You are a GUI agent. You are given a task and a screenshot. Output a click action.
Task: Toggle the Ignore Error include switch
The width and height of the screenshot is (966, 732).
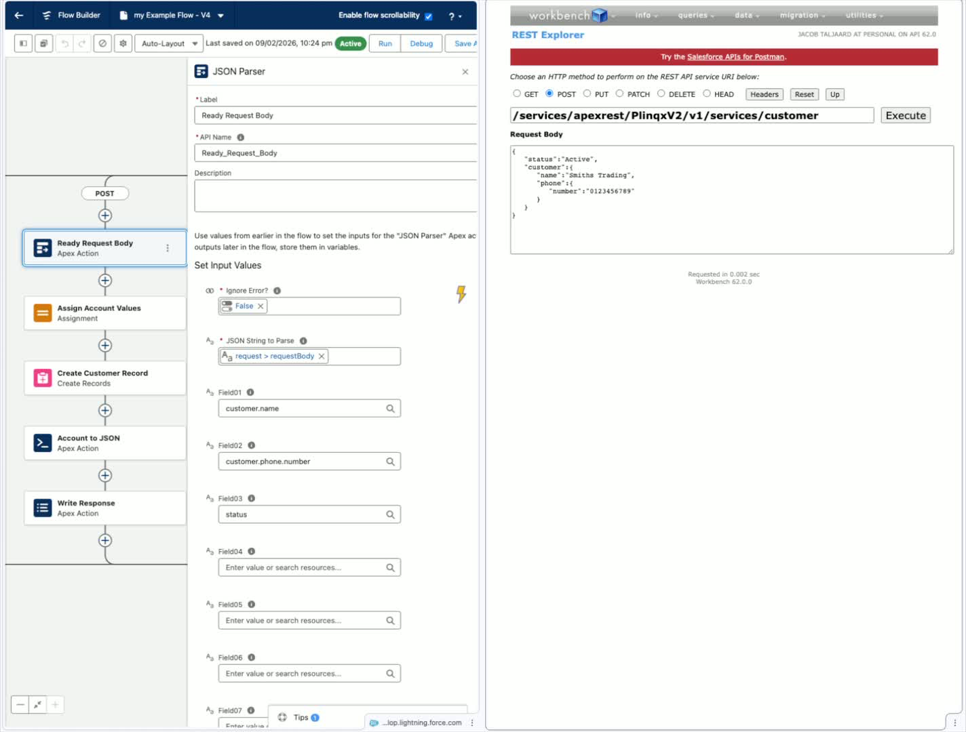coord(210,291)
